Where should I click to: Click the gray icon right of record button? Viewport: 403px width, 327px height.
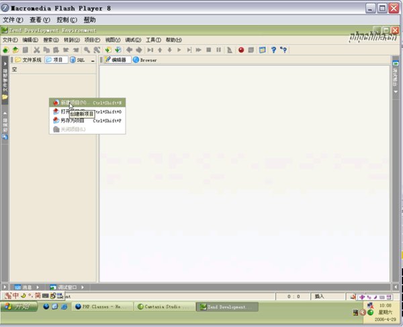tap(251, 50)
